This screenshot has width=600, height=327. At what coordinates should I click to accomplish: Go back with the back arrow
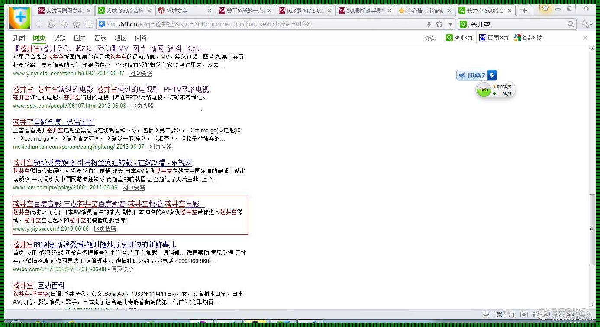click(39, 24)
